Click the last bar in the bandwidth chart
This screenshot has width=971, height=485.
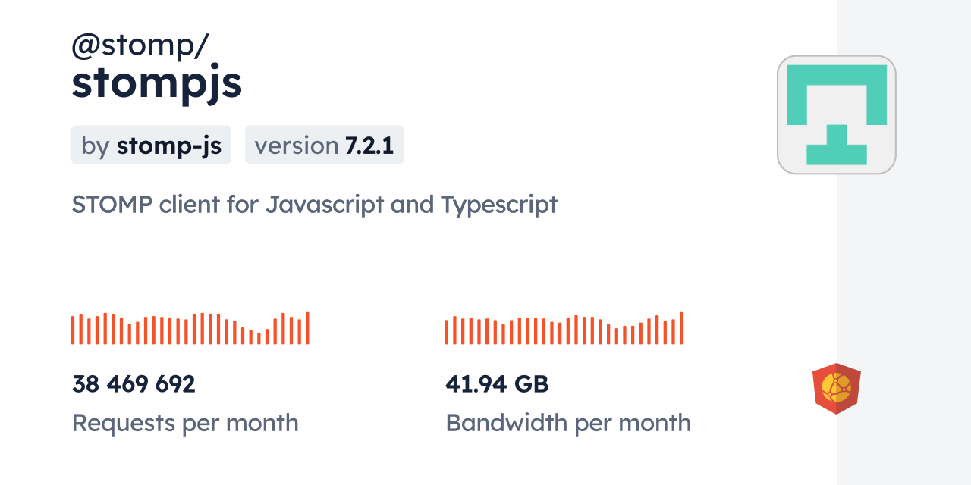click(681, 328)
